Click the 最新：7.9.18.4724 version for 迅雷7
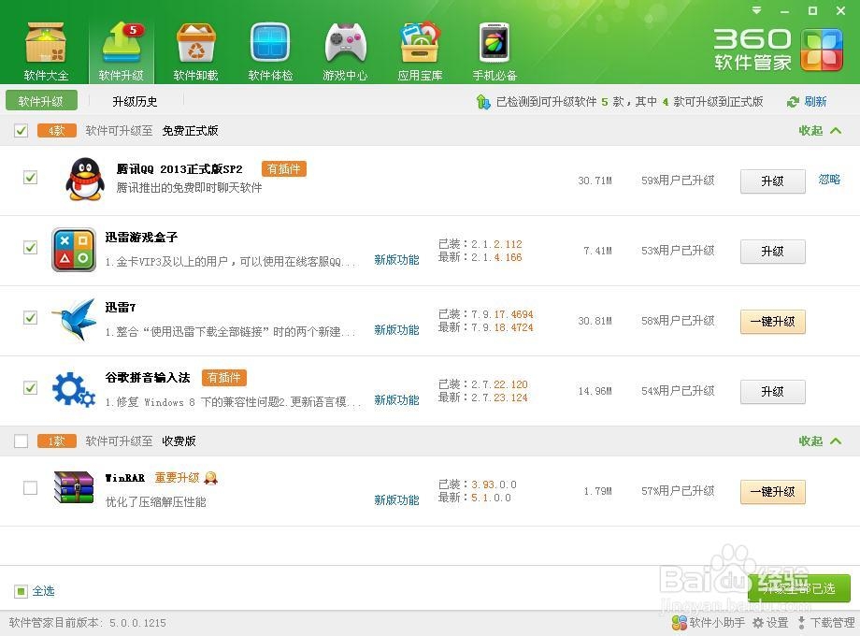Viewport: 860px width, 636px height. coord(485,327)
